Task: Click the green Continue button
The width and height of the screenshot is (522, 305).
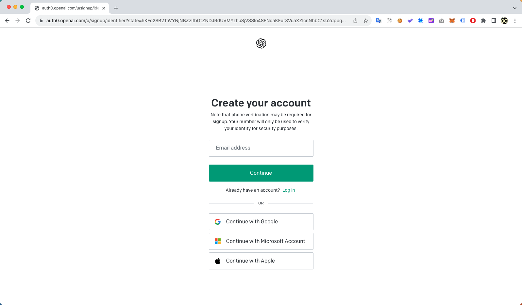Action: pos(261,173)
